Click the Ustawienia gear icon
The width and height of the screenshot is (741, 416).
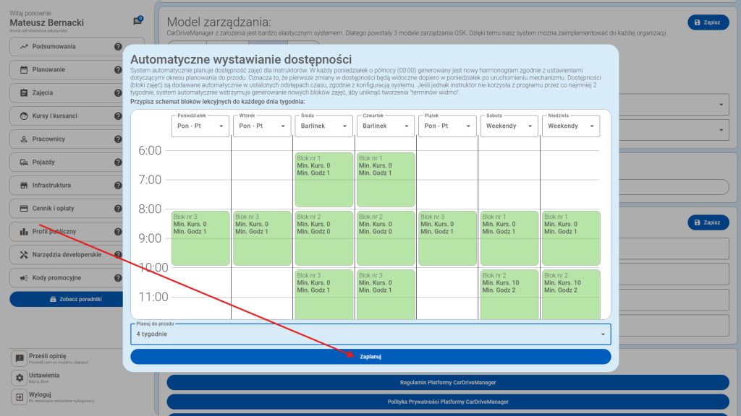20,378
